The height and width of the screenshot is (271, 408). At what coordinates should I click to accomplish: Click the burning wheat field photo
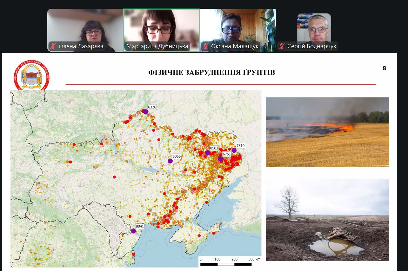click(x=327, y=132)
